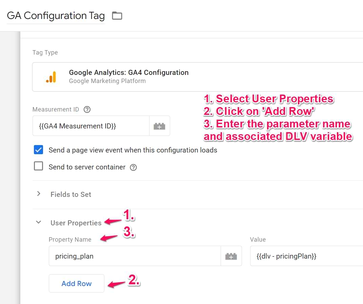
Task: Open the variable picker beside Measurement ID field
Action: [159, 126]
